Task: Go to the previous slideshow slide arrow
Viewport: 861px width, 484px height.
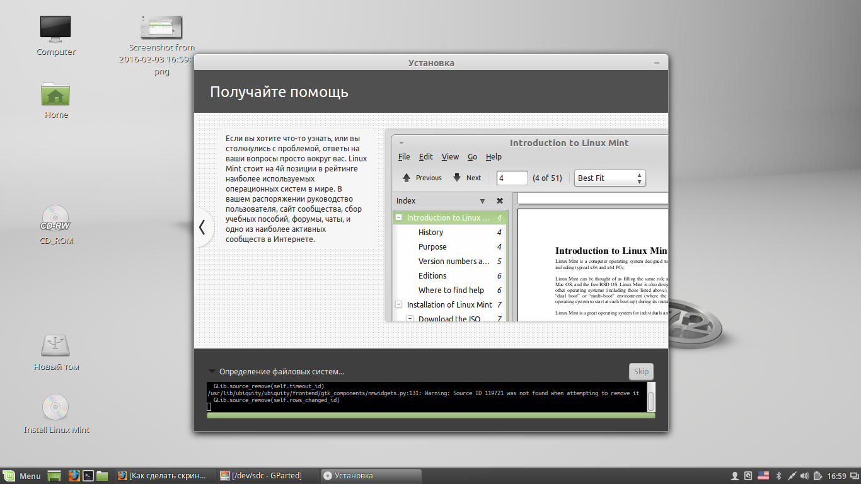Action: (x=202, y=228)
